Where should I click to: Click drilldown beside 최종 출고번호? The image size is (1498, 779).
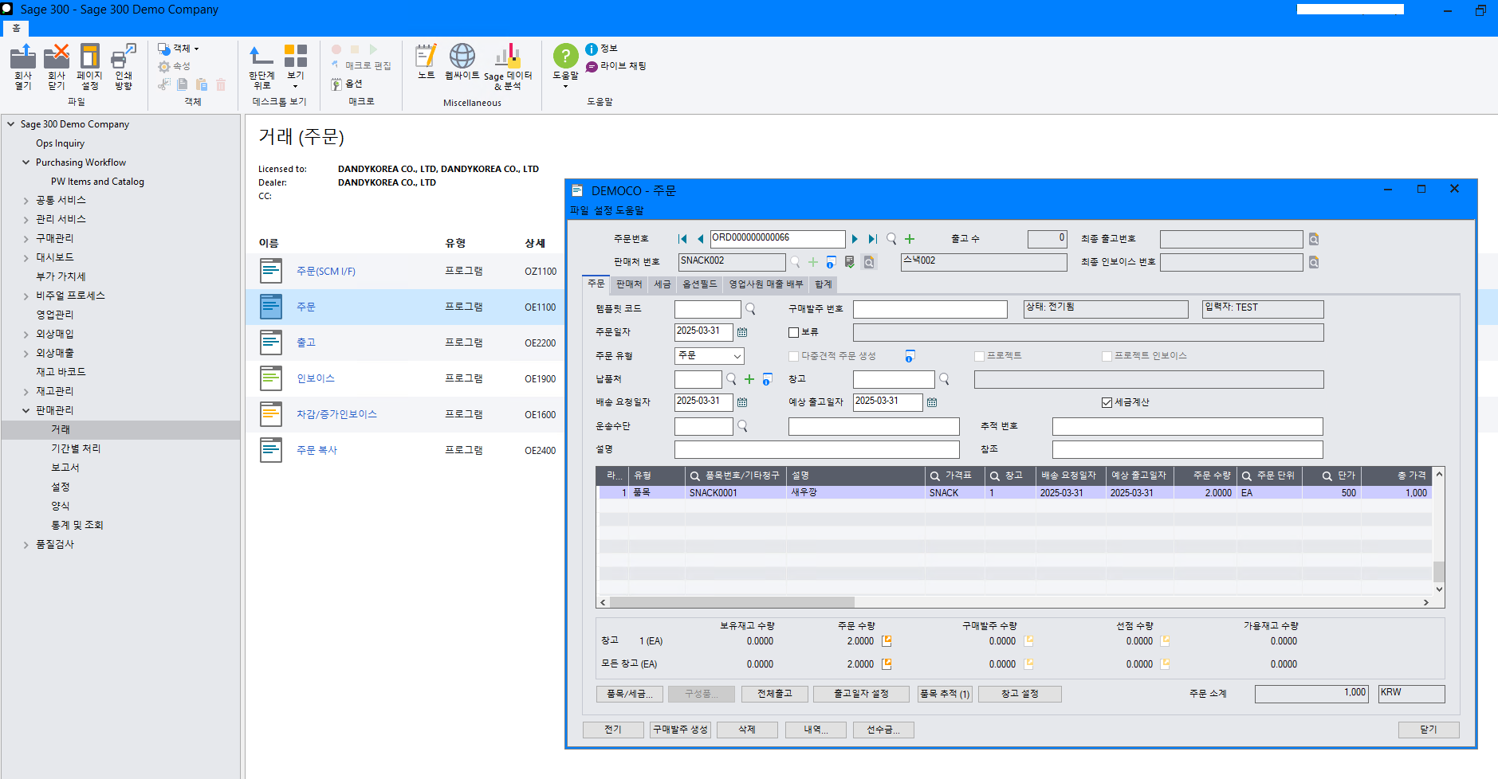[x=1314, y=239]
